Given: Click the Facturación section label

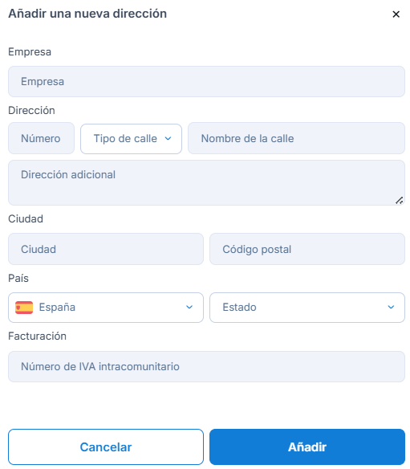Looking at the screenshot, I should pos(38,336).
